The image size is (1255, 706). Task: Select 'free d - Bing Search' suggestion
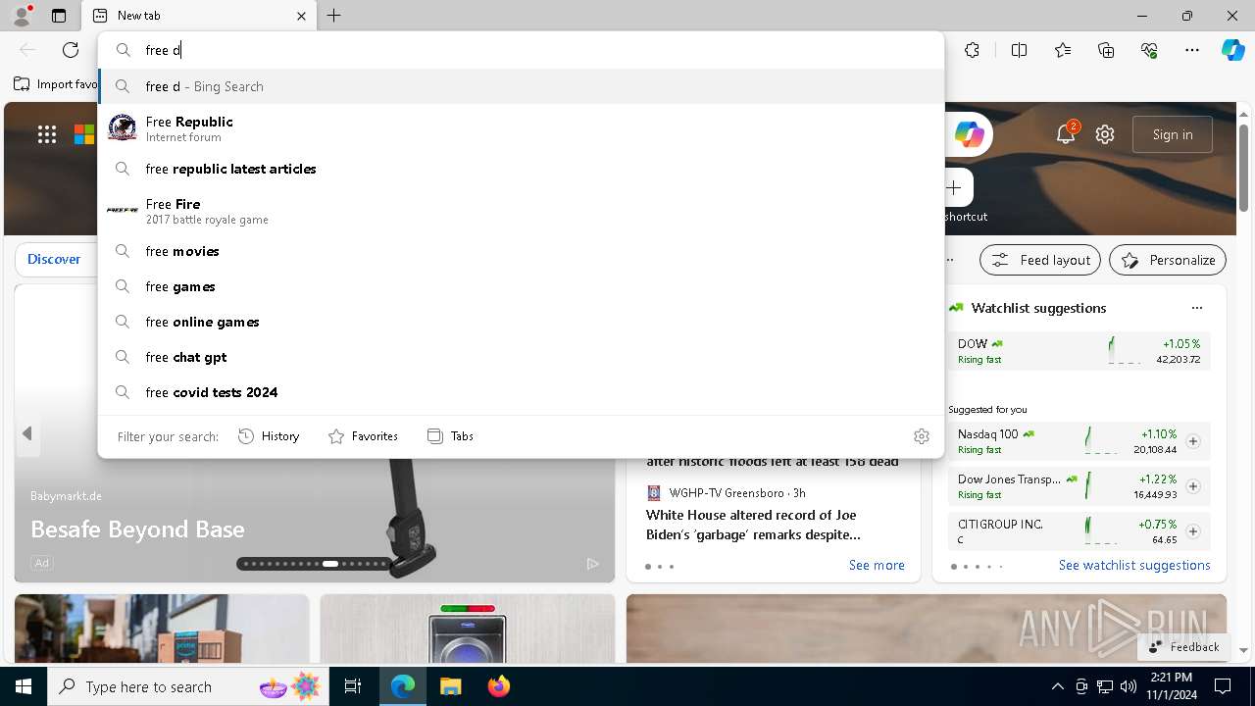point(521,86)
